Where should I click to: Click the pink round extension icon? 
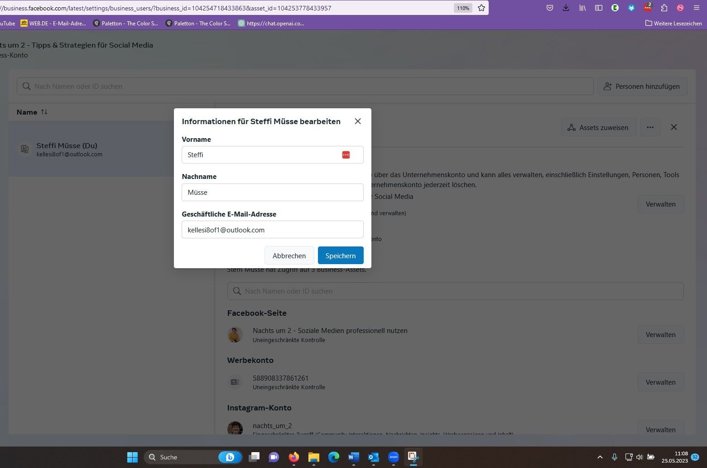coord(680,8)
